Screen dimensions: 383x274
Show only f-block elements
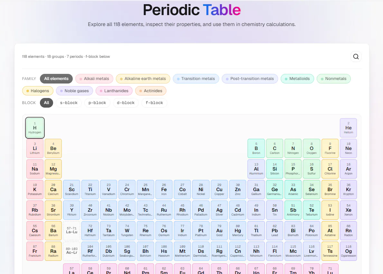point(154,102)
